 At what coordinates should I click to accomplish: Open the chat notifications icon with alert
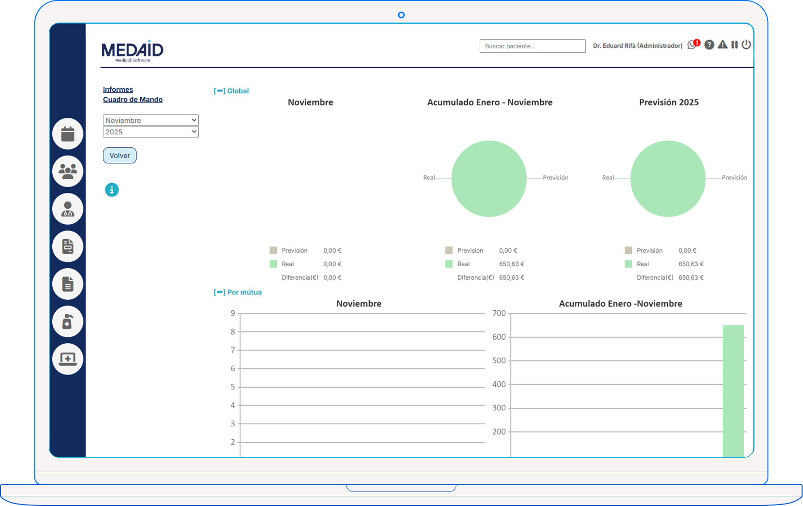694,44
